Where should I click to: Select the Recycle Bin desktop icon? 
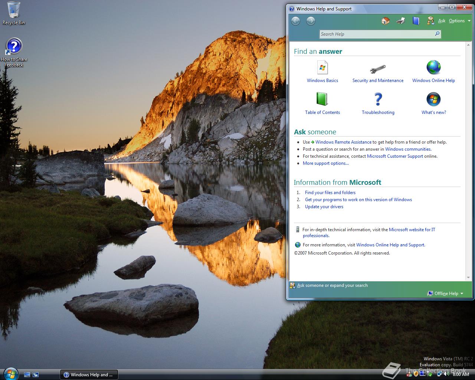pos(14,13)
